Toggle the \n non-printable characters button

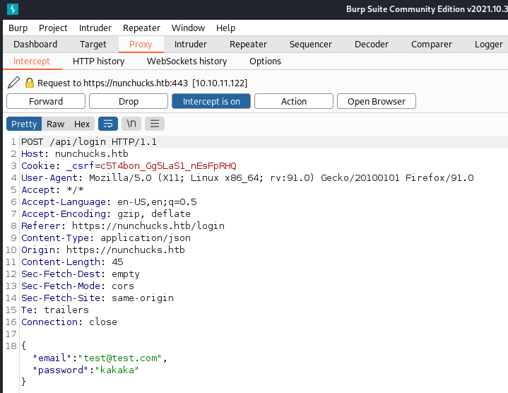tap(131, 124)
